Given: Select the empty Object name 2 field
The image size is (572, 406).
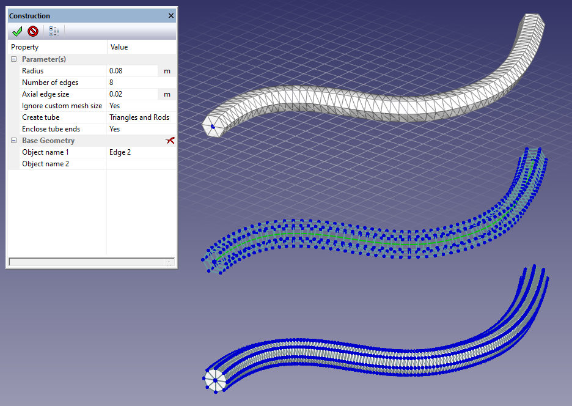Looking at the screenshot, I should 141,164.
